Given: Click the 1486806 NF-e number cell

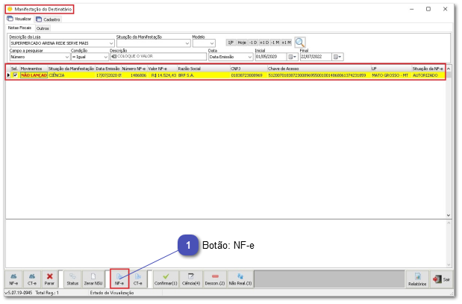Looking at the screenshot, I should click(134, 75).
